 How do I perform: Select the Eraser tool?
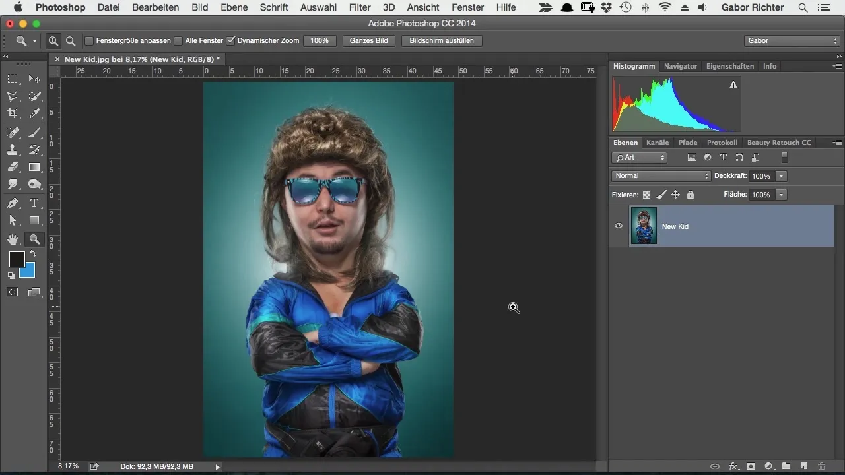[13, 167]
